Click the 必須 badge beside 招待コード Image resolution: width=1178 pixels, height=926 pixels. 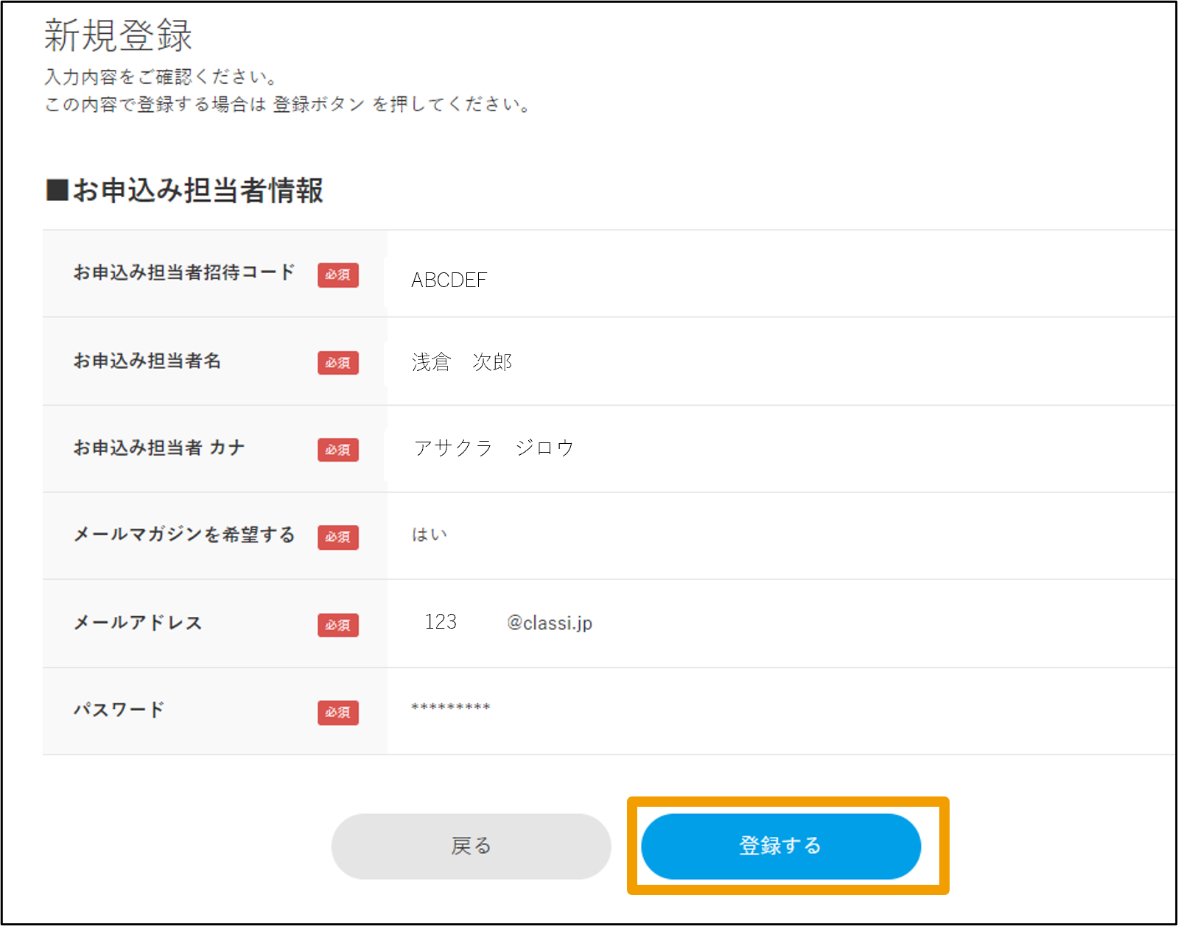click(338, 275)
